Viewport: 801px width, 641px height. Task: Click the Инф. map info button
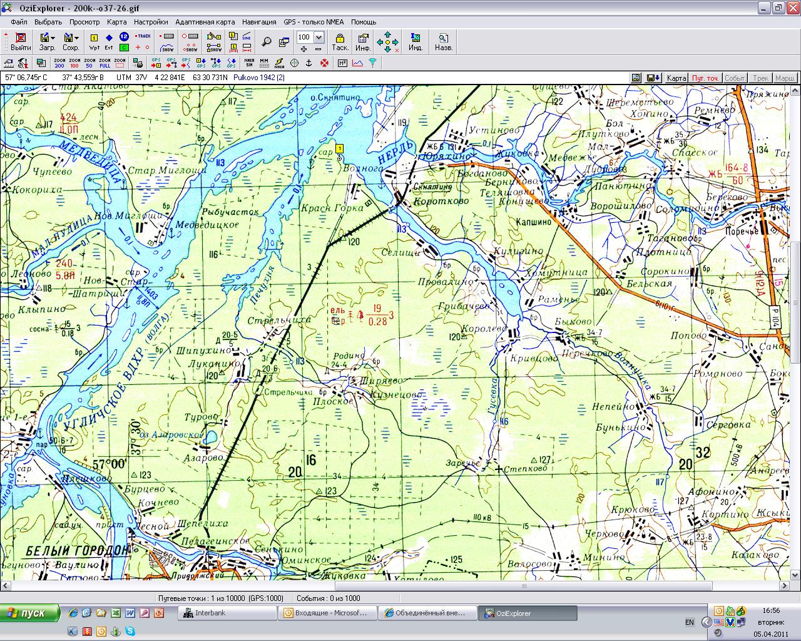click(x=363, y=41)
